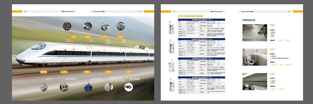
Task: Click the toilet circular photo above train
Action: (x=121, y=26)
